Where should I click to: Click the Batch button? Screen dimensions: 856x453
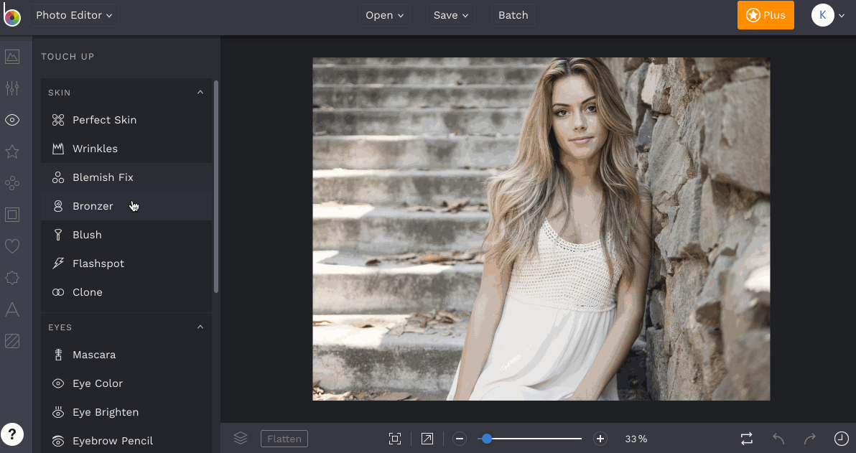pos(513,15)
